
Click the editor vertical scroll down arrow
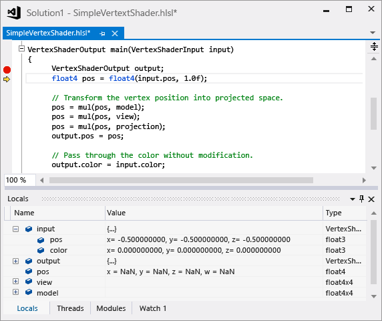pyautogui.click(x=374, y=168)
